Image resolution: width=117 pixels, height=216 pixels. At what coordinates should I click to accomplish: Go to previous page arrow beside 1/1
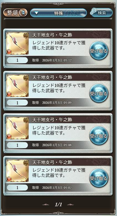[x=46, y=205]
